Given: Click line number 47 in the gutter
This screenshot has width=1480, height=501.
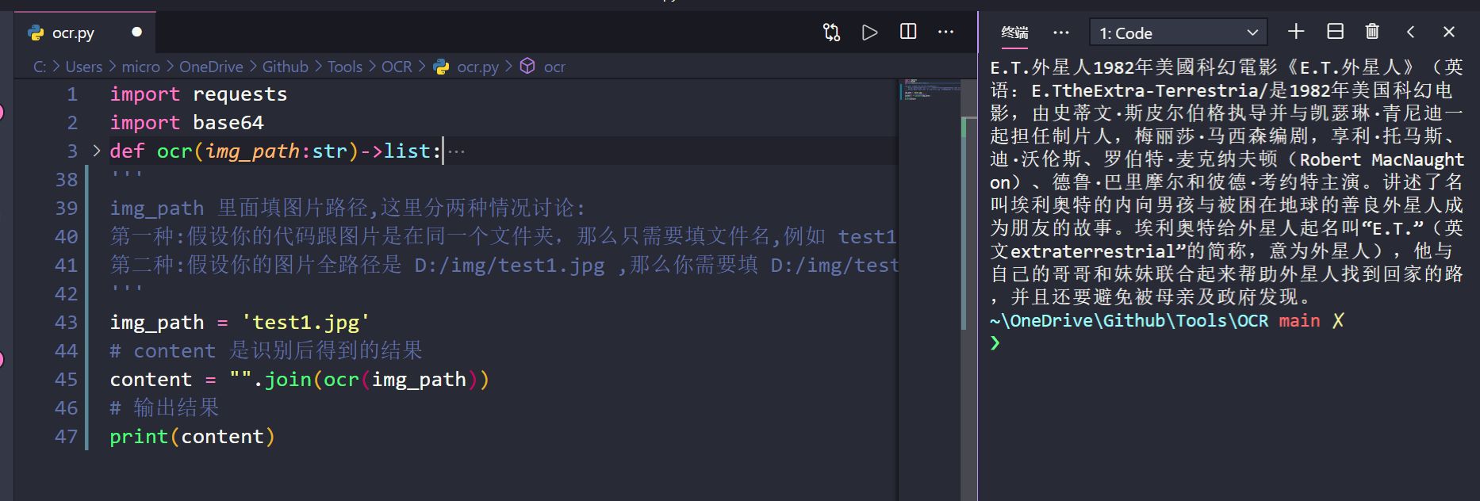Looking at the screenshot, I should [66, 437].
